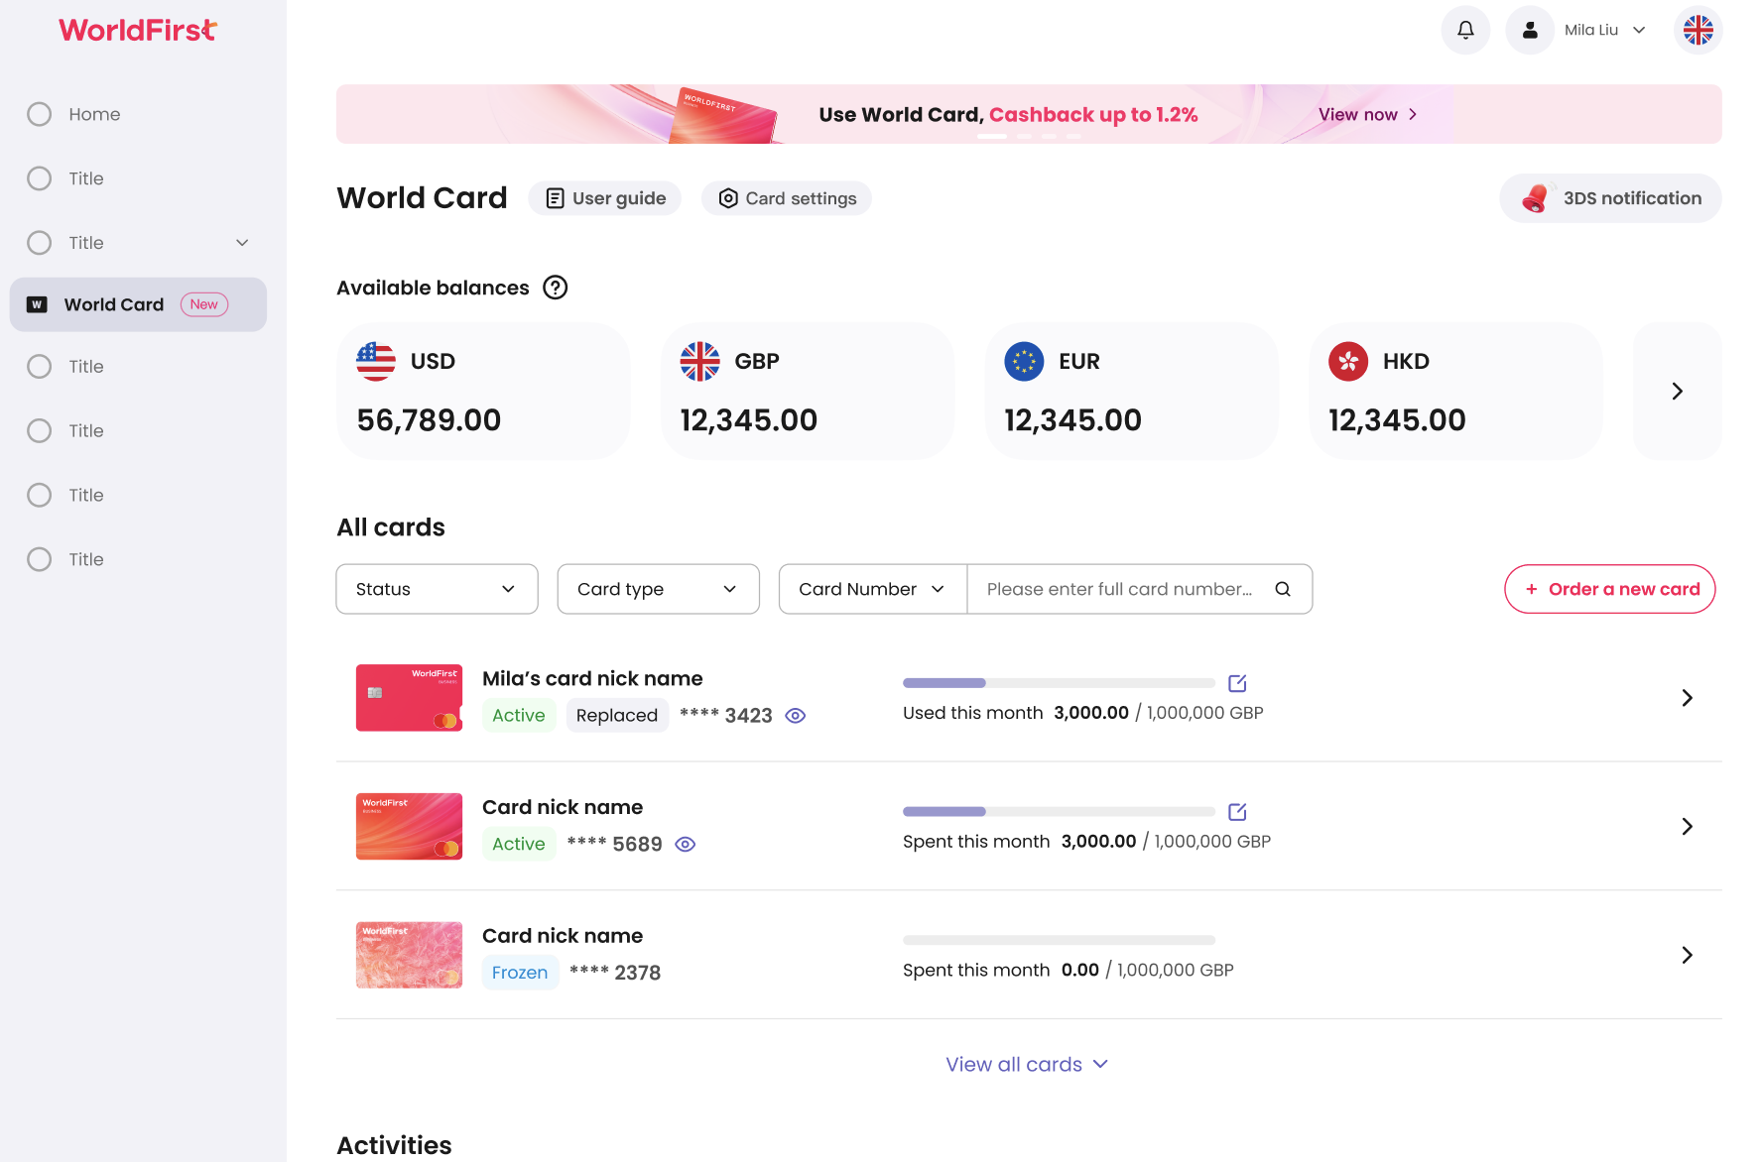The height and width of the screenshot is (1162, 1762).
Task: Reveal card number ending 5689
Action: click(x=686, y=845)
